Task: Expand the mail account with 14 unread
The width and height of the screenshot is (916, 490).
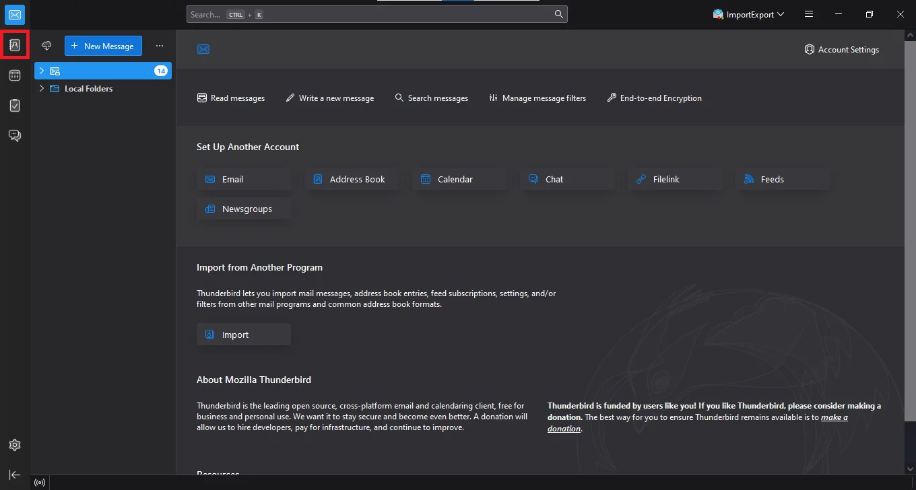Action: click(41, 71)
